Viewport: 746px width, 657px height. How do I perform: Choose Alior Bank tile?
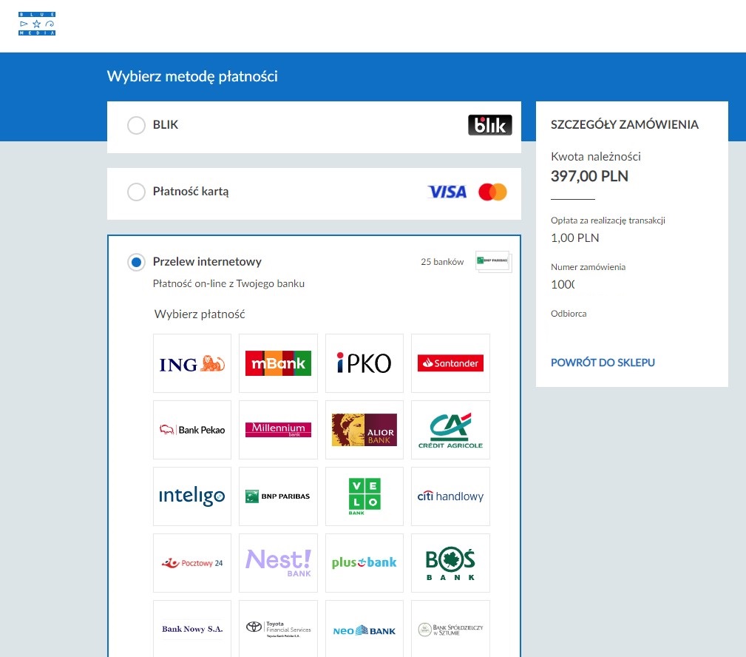364,430
